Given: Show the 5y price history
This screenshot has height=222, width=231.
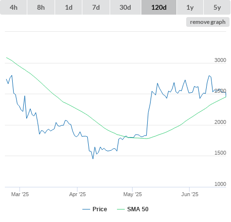Looking at the screenshot, I should (x=217, y=7).
